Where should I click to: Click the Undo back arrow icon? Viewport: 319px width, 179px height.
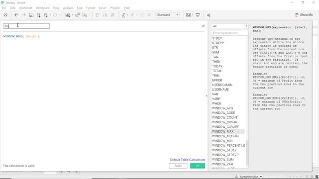[x=16, y=15]
